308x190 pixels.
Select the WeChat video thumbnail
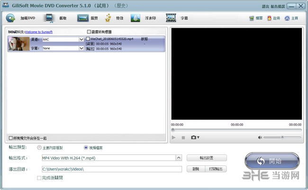(x=19, y=44)
